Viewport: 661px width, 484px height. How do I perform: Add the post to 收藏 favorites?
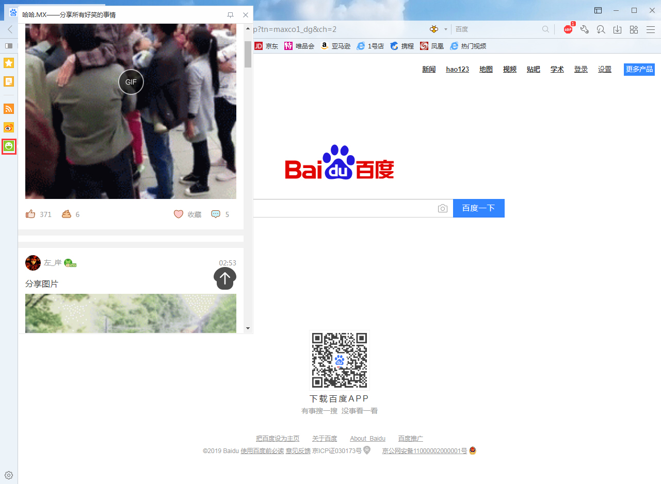[187, 214]
